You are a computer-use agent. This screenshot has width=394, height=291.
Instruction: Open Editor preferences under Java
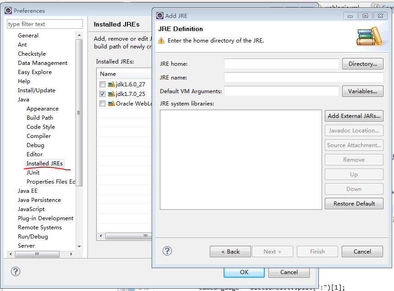tap(35, 154)
